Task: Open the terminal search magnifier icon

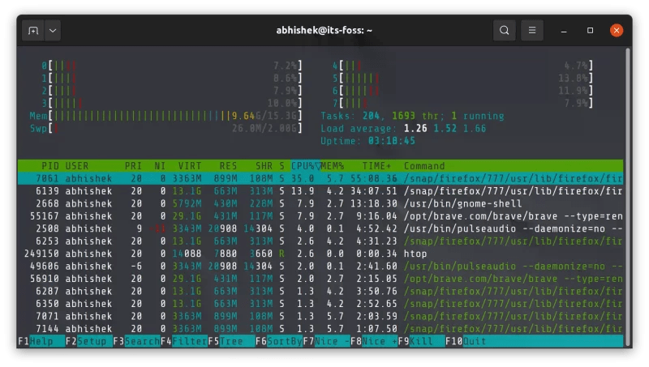Action: (504, 31)
